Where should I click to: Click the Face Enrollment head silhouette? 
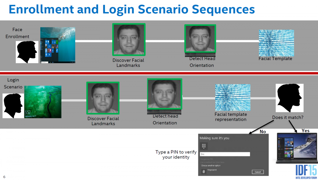click(27, 52)
